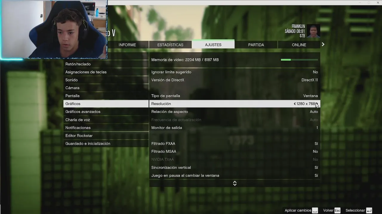Image resolution: width=382 pixels, height=214 pixels.
Task: Toggle Filtrado MSAA setting
Action: 235,151
